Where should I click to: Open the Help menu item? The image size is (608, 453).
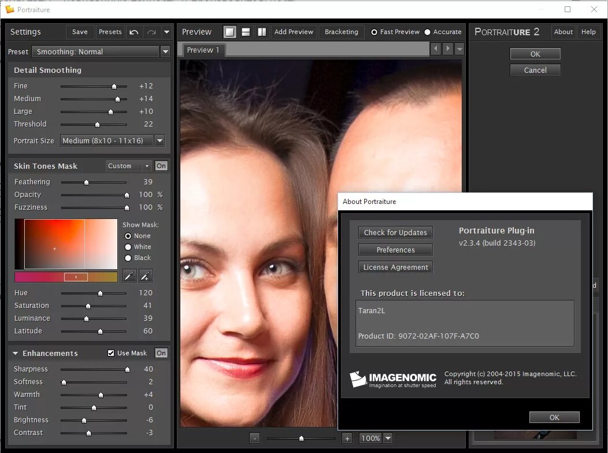[x=588, y=32]
